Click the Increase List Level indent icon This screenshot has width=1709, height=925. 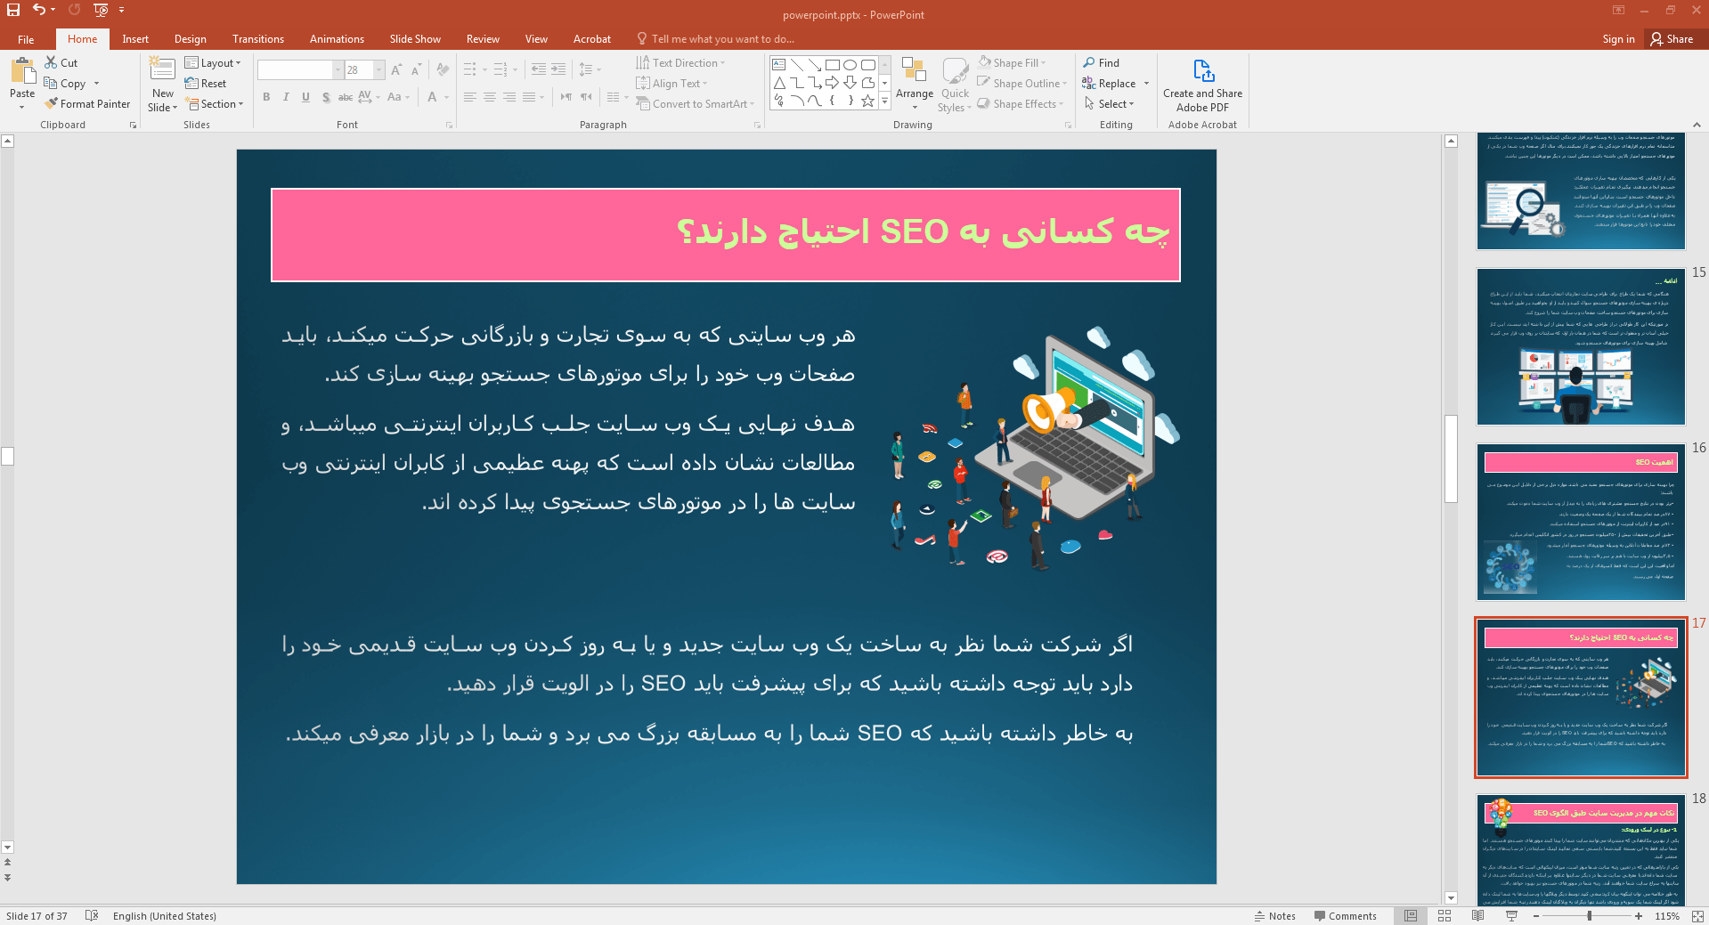[x=558, y=69]
